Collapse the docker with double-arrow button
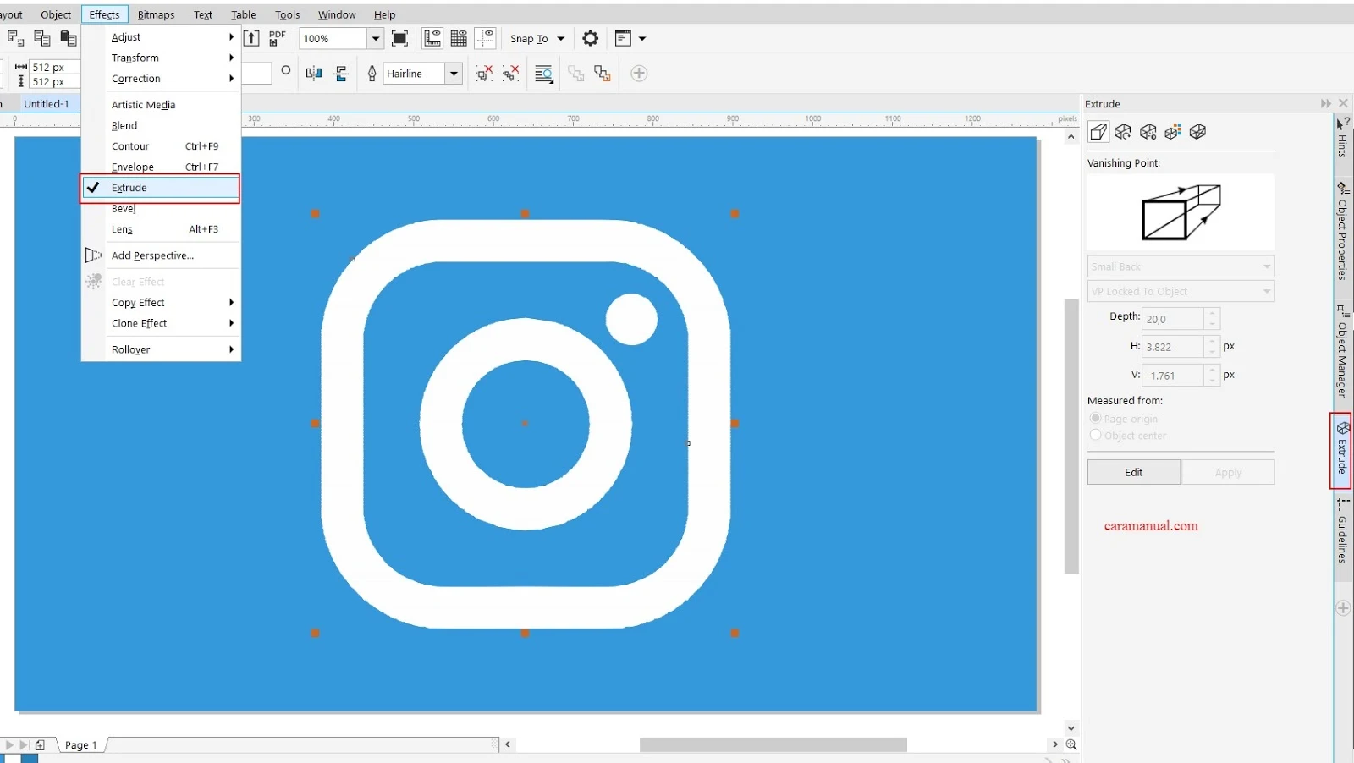Image resolution: width=1354 pixels, height=763 pixels. point(1325,103)
